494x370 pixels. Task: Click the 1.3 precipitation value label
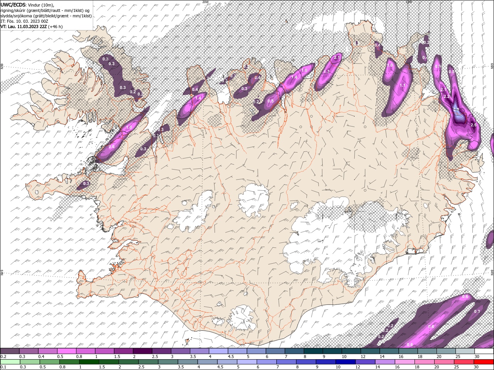pos(327,72)
